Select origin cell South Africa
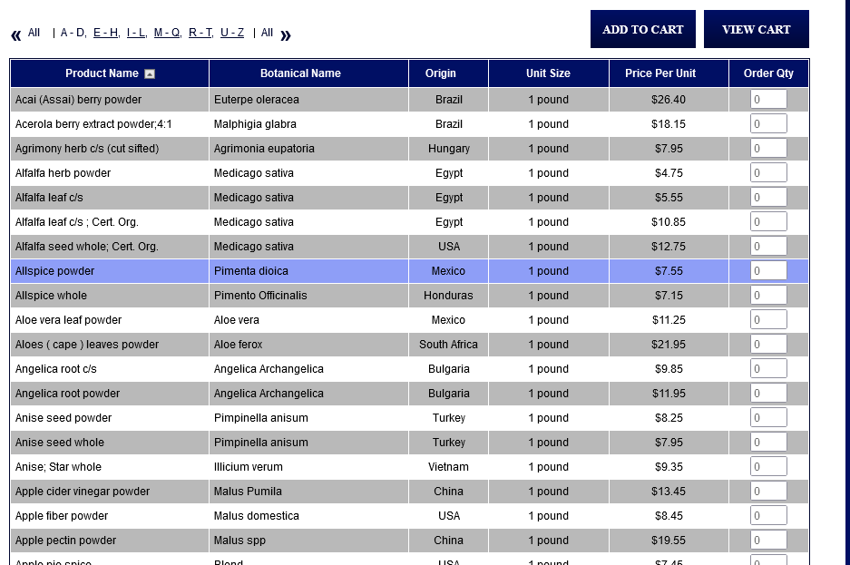The width and height of the screenshot is (850, 565). pos(448,344)
